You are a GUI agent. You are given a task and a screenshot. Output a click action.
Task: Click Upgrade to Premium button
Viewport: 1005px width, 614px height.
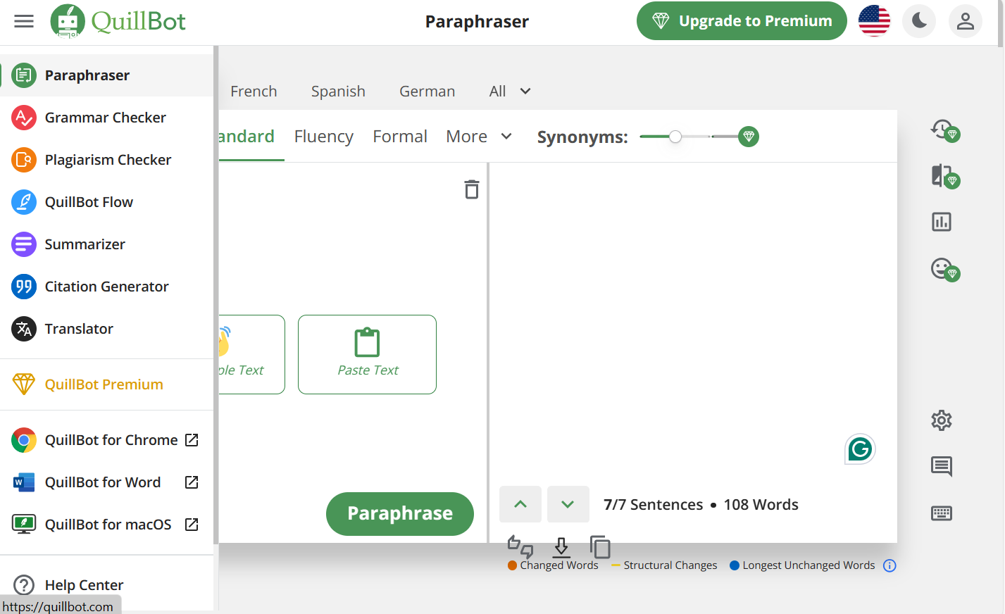pyautogui.click(x=742, y=21)
